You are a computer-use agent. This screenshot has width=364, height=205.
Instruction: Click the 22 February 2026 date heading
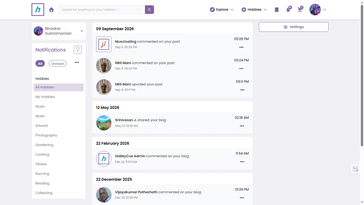(113, 143)
